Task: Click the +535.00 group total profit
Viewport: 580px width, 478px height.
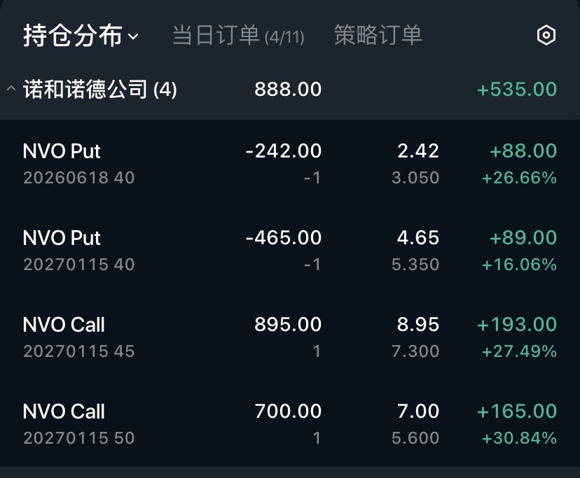Action: (517, 90)
